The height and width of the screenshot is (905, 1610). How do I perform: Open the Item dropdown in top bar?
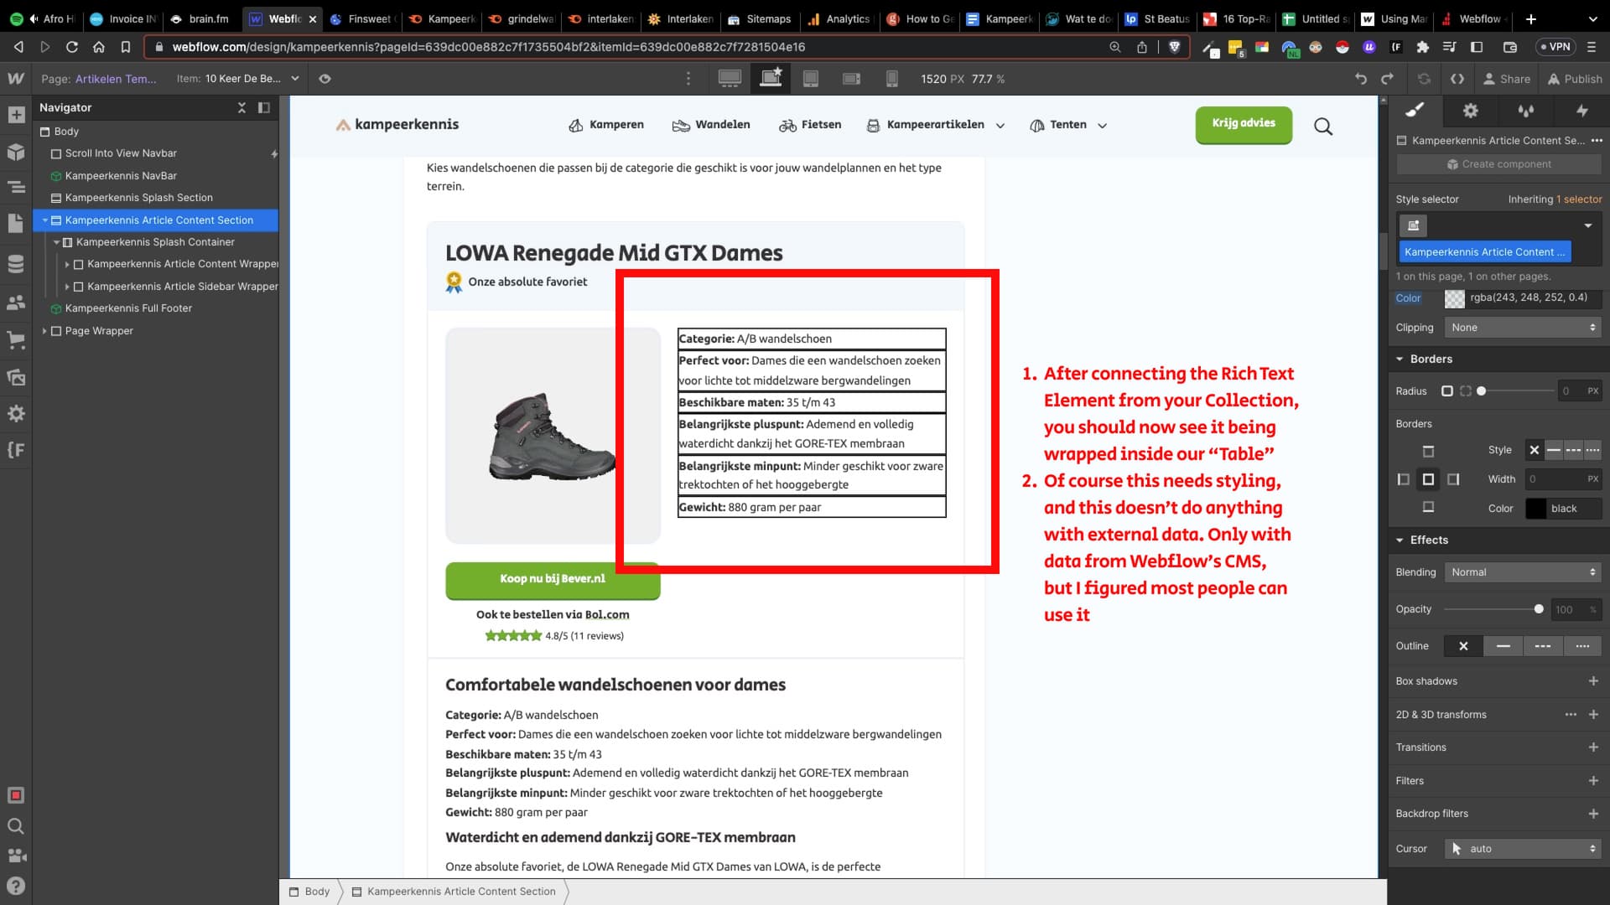click(x=237, y=79)
